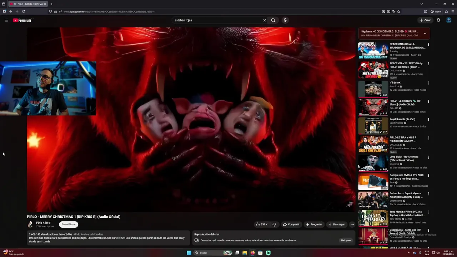Open options for Royal Rumble (Se Van)
Screen dimensions: 457x257
(428, 120)
